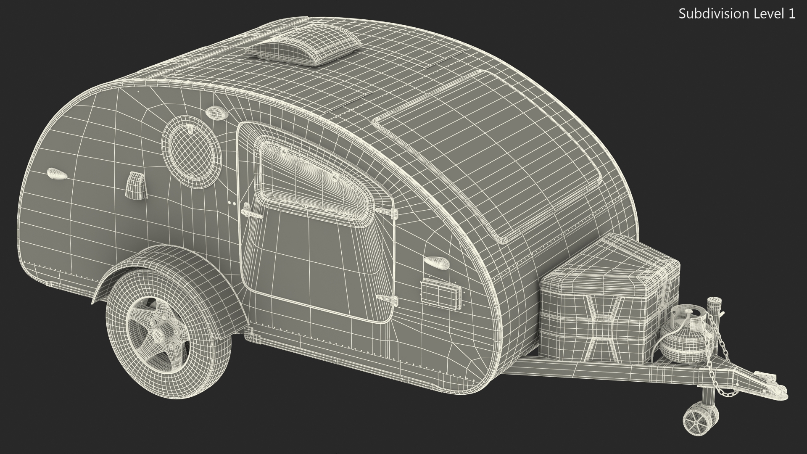Select the upper door hinge

[x=388, y=213]
